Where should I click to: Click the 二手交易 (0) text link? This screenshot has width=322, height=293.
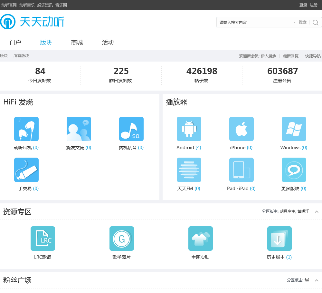pyautogui.click(x=26, y=189)
